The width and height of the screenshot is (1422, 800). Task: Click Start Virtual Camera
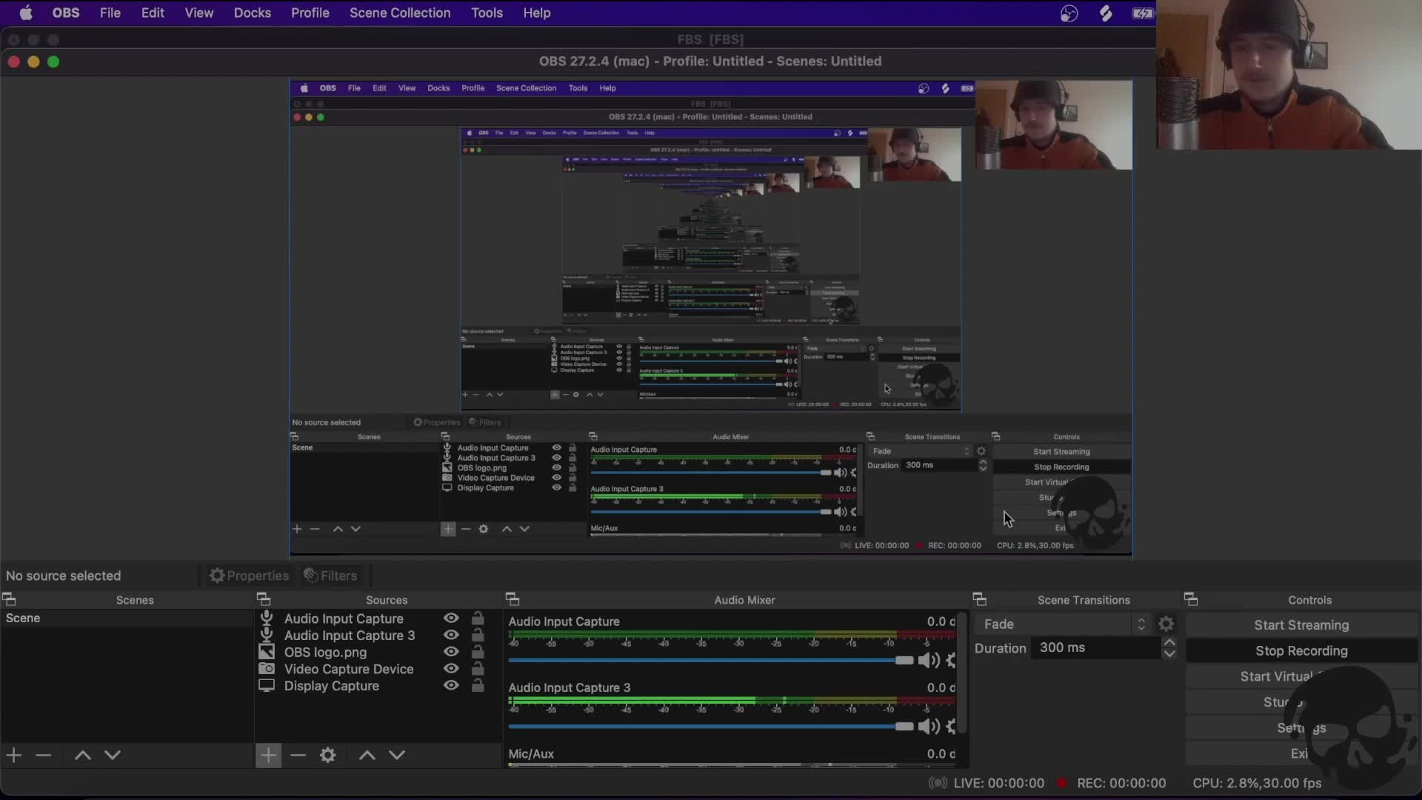pyautogui.click(x=1301, y=676)
